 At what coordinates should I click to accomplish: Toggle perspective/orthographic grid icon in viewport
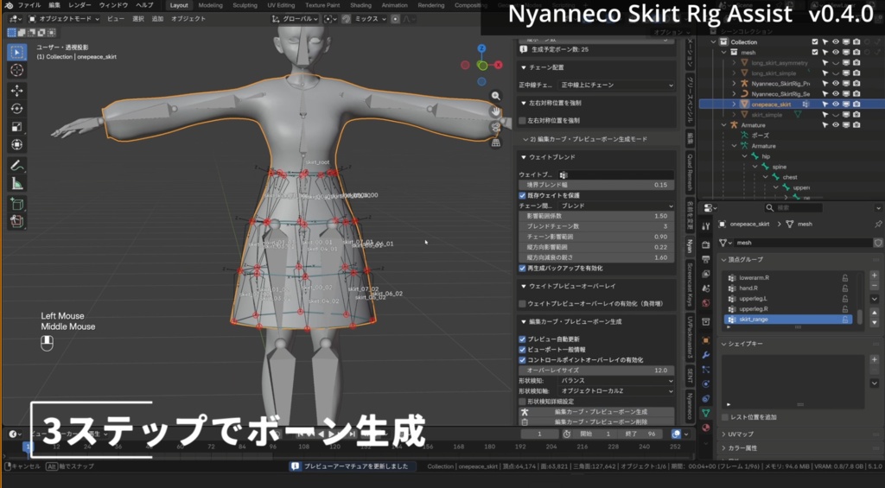495,143
